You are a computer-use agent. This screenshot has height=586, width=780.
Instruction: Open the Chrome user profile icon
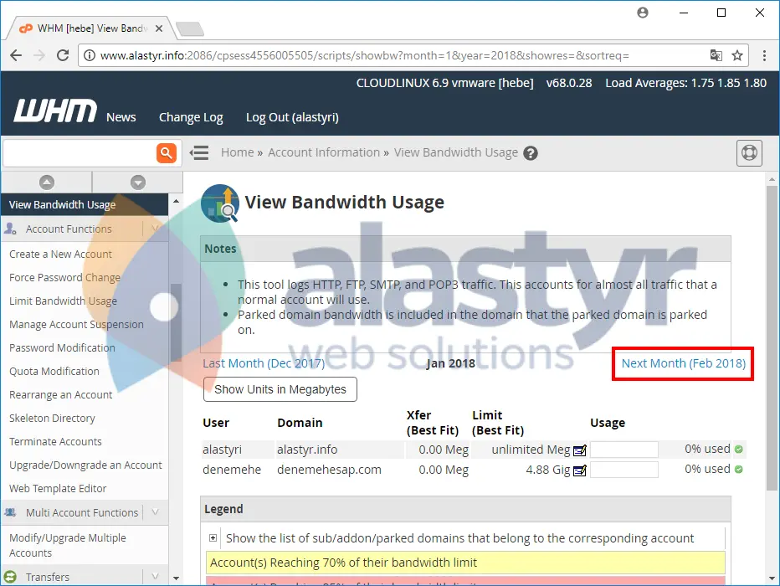643,13
